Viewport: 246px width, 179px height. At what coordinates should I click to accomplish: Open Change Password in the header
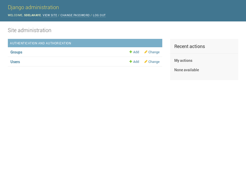coord(75,15)
